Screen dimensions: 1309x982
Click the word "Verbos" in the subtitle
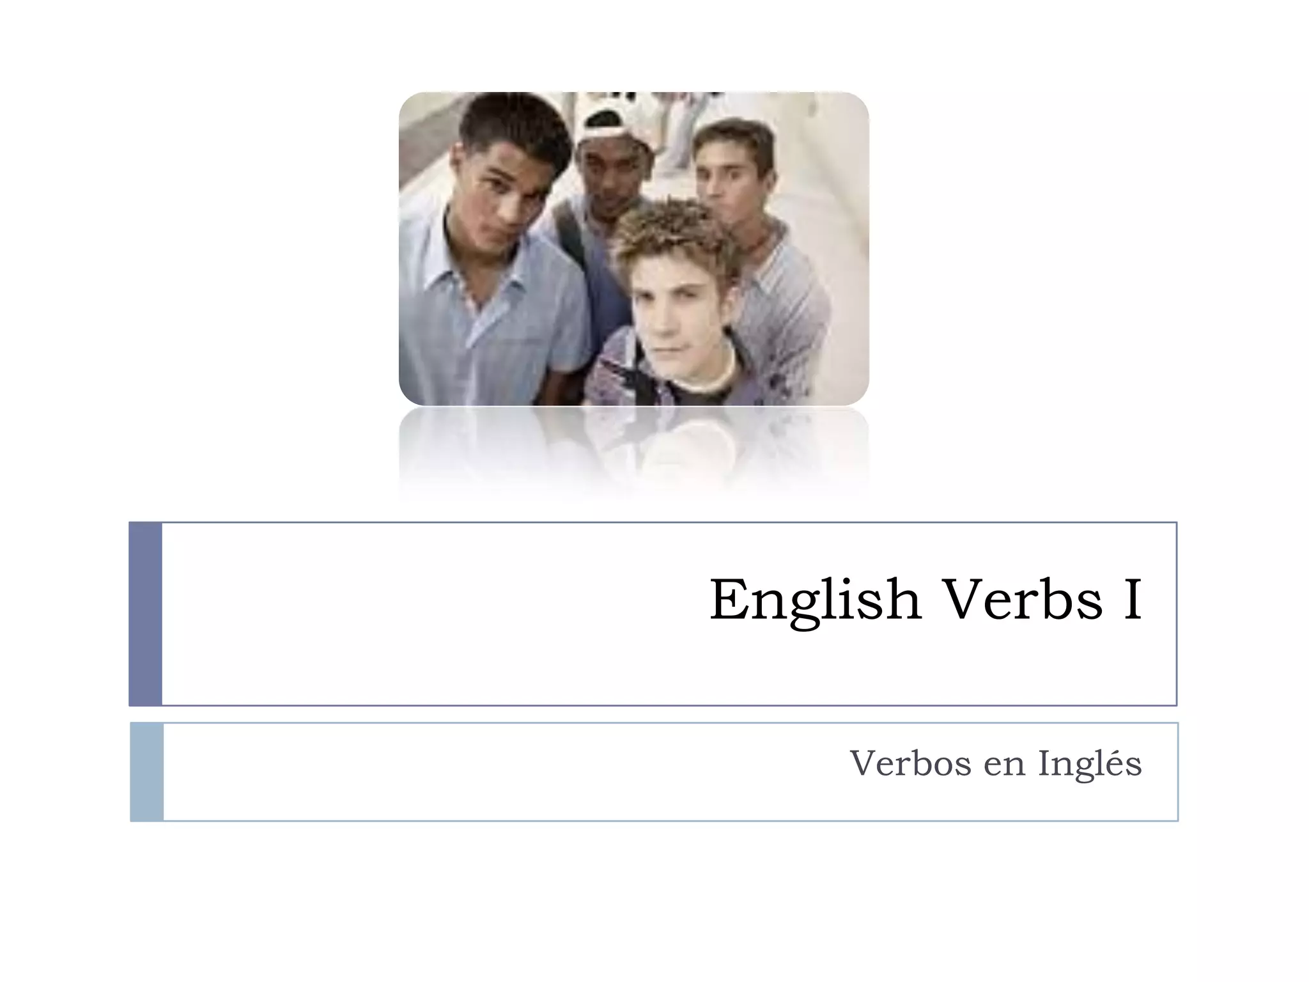point(911,763)
